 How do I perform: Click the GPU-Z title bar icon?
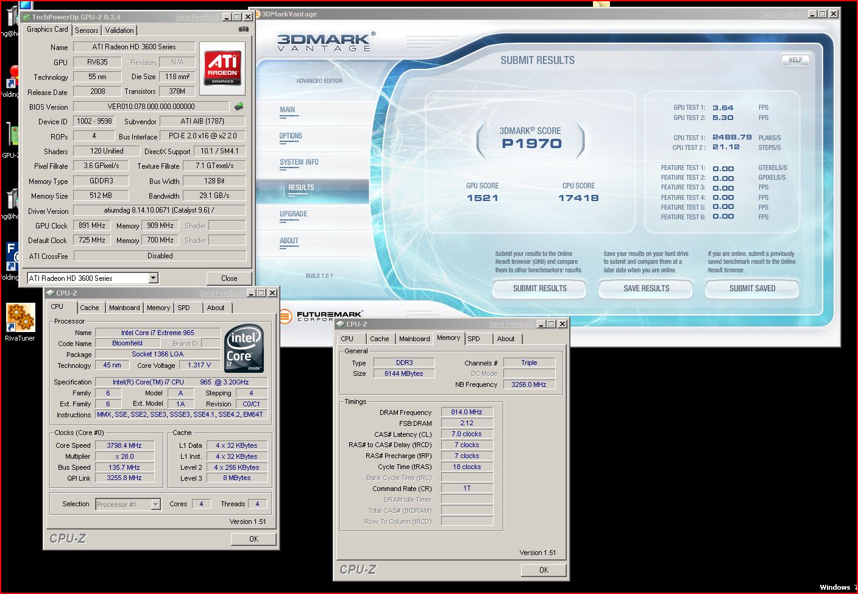coord(26,17)
